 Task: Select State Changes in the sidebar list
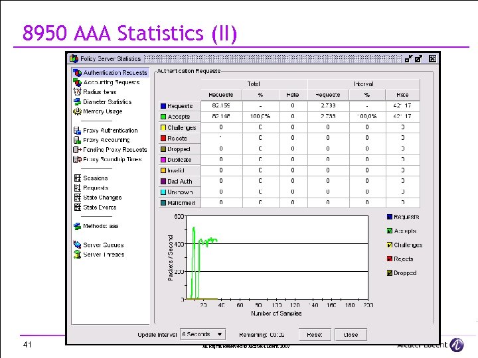click(x=102, y=198)
